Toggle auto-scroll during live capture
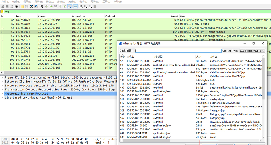 [70, 6]
